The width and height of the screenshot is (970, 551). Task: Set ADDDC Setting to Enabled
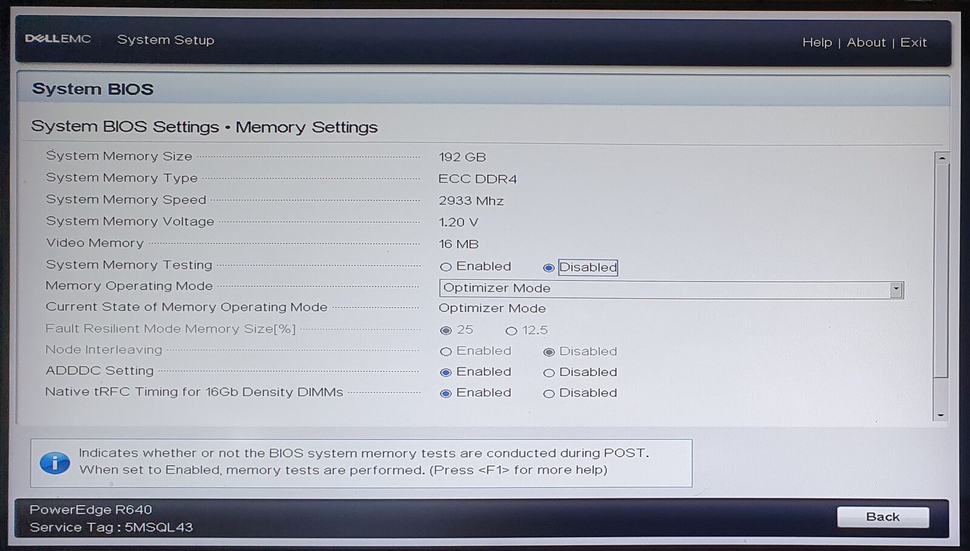coord(446,372)
